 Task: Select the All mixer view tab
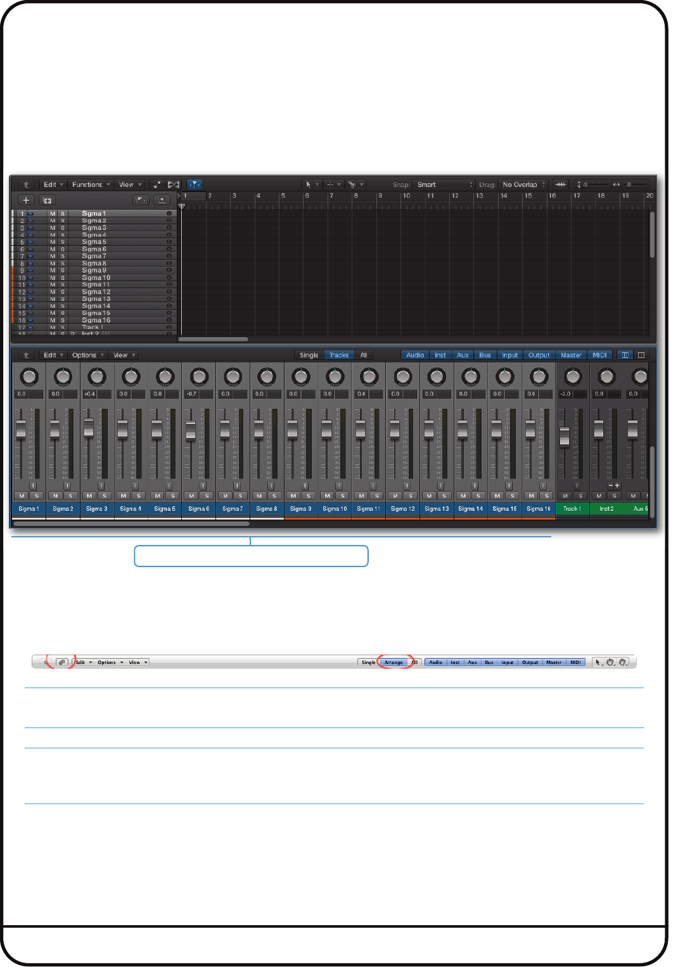364,355
